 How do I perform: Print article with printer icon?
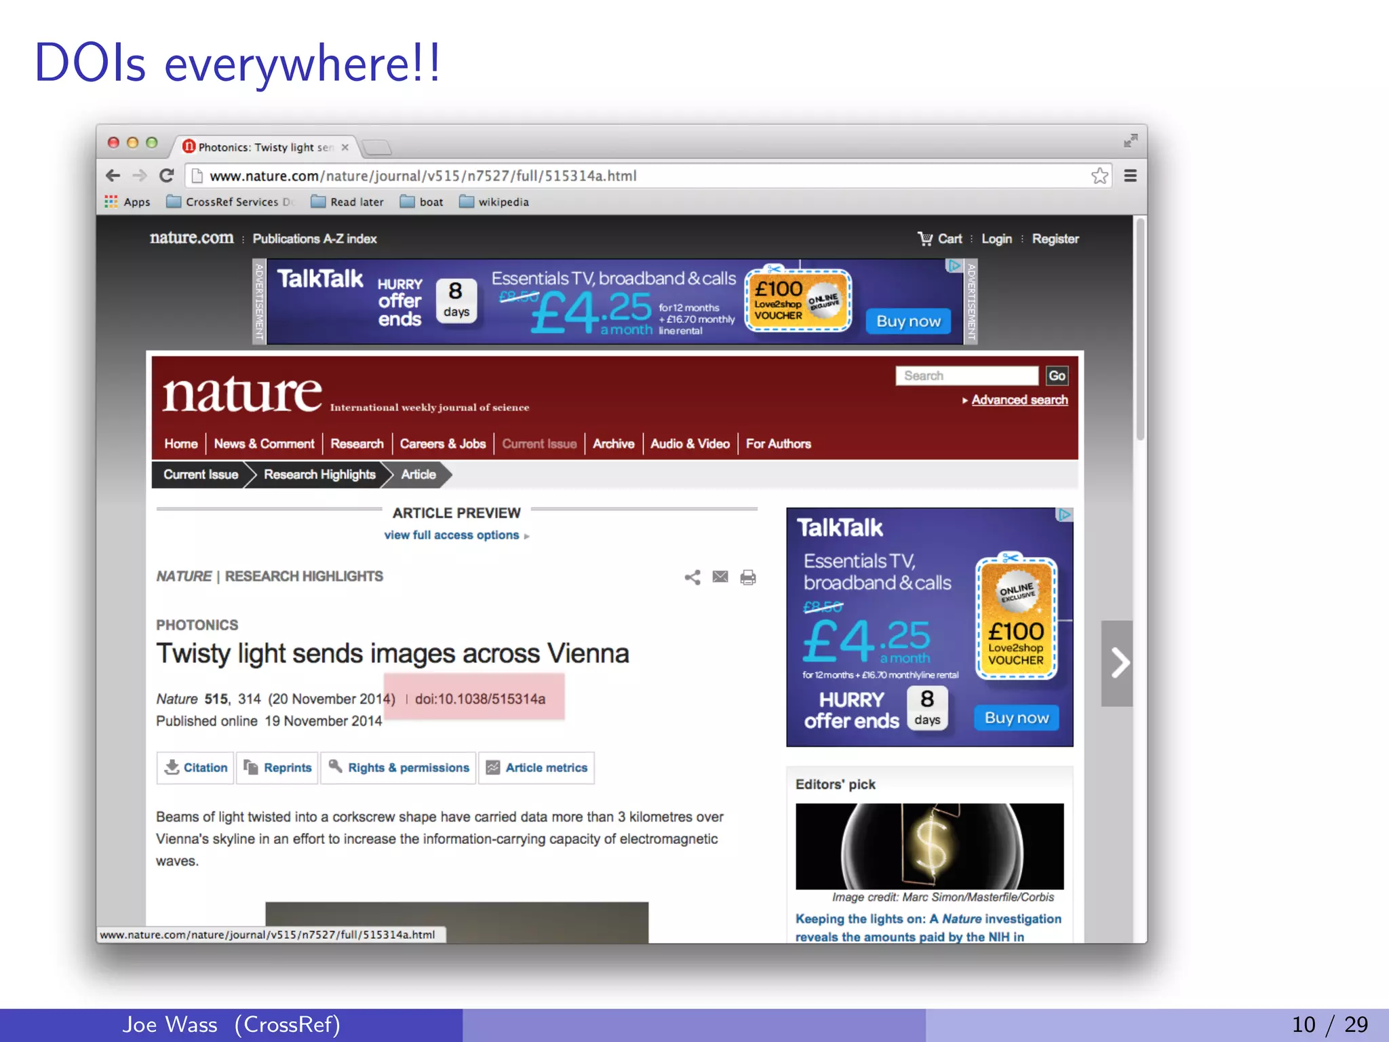pos(748,577)
